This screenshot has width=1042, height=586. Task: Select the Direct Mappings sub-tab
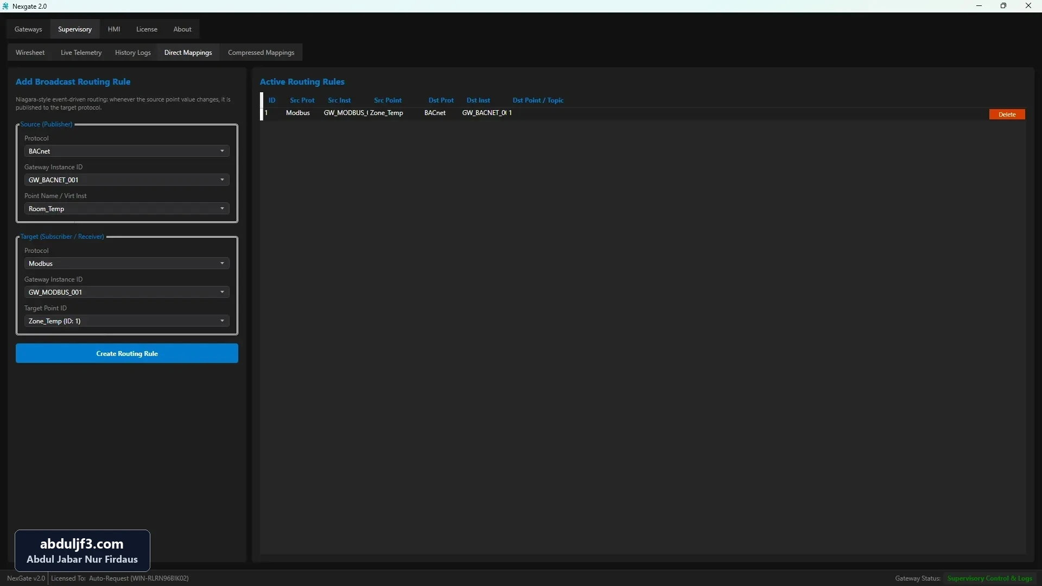click(188, 53)
